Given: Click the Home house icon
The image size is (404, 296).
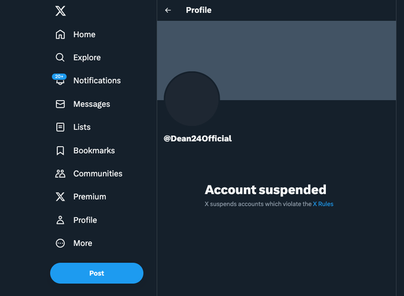Looking at the screenshot, I should pos(61,34).
